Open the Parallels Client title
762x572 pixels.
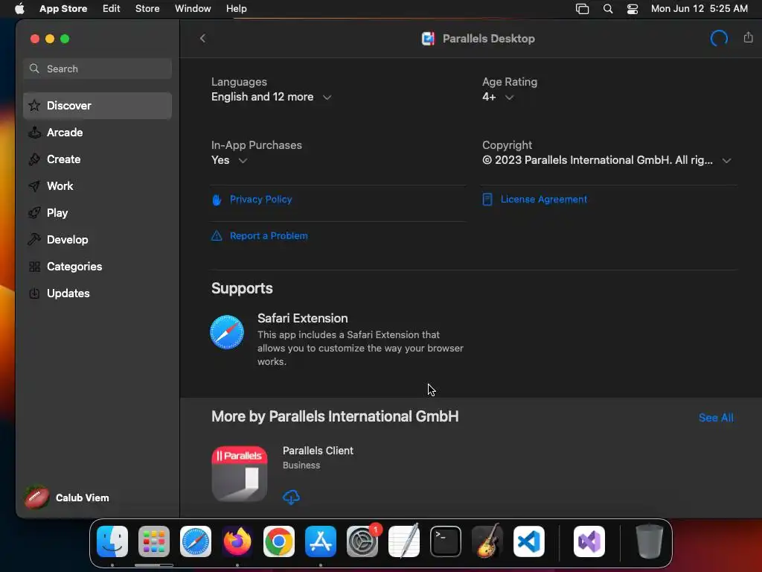coord(318,451)
